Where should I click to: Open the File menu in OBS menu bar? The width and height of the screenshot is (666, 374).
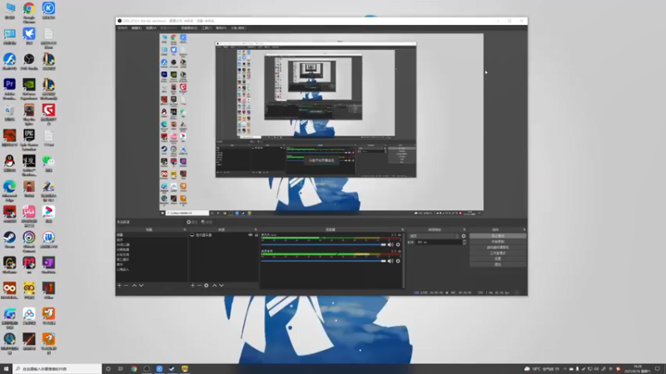(x=122, y=28)
